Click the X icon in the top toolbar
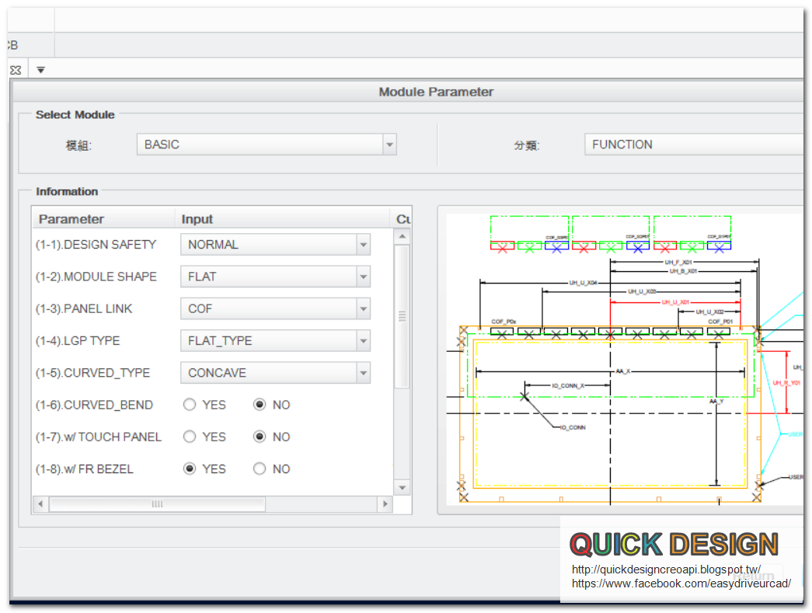 pos(15,69)
